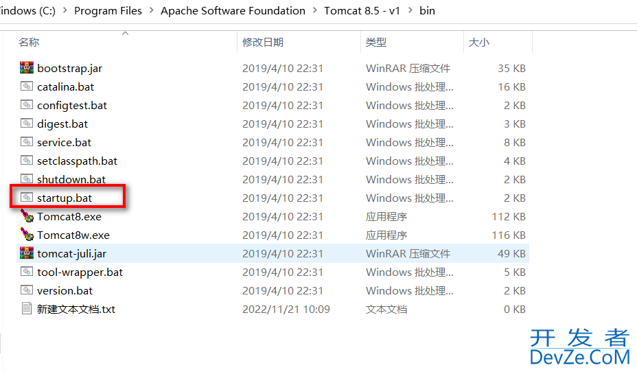Click the 112 KB size of Tomcat8.exe
This screenshot has width=637, height=372.
[x=509, y=217]
